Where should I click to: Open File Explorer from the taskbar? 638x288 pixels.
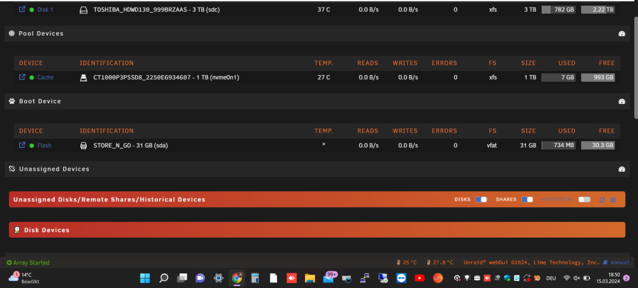(310, 278)
